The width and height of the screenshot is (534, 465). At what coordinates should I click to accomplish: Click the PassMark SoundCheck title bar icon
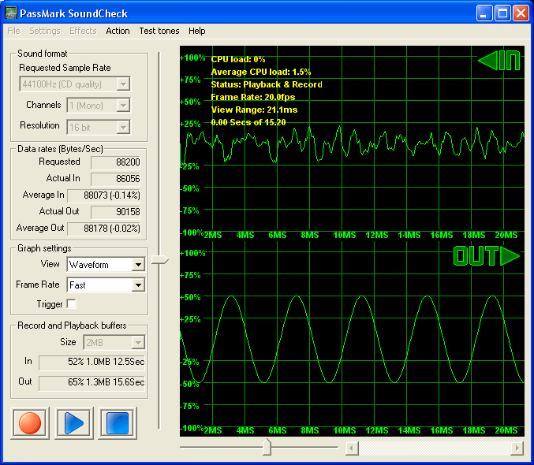(11, 13)
